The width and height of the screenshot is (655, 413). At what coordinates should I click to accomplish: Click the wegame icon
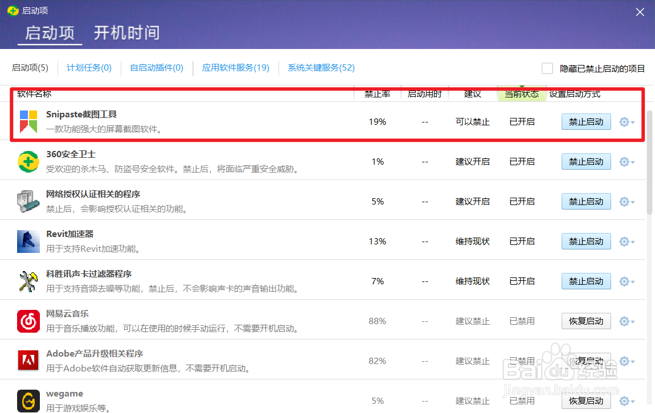(x=28, y=401)
